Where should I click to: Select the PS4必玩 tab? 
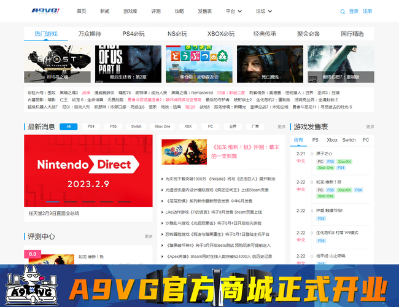pos(133,34)
